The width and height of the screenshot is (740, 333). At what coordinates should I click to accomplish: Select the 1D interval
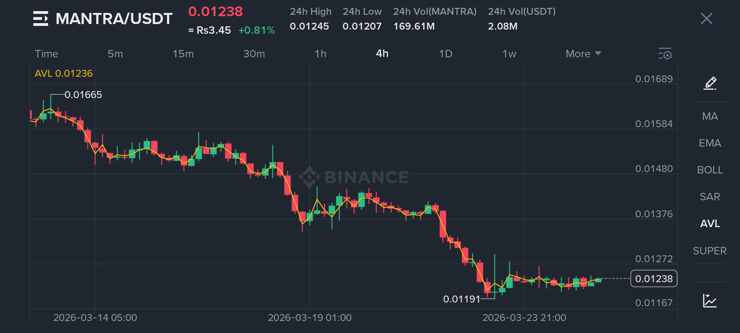[446, 54]
